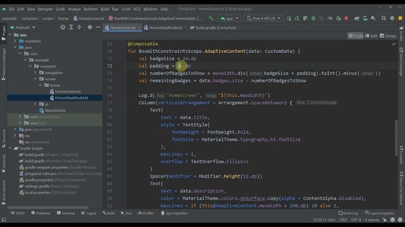This screenshot has width=405, height=227.
Task: Switch editor to Code view mode
Action: pos(356,36)
